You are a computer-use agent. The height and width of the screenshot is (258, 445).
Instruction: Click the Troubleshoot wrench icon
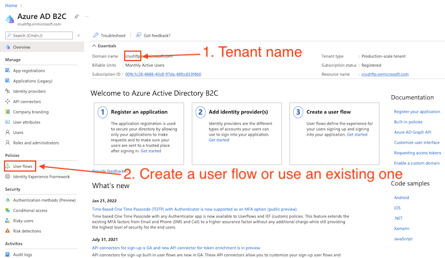click(96, 35)
